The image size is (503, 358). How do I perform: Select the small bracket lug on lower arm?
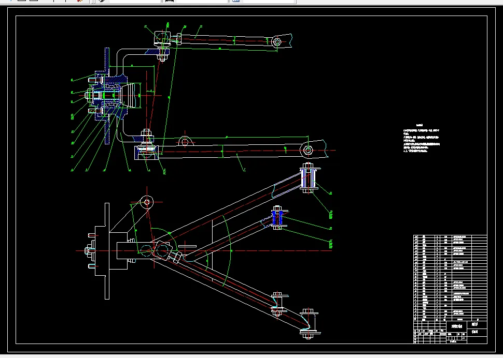pyautogui.click(x=185, y=141)
